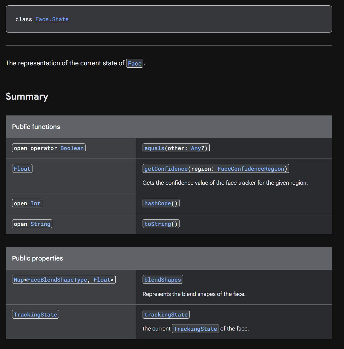
Task: Open the hashCode function link
Action: click(x=158, y=203)
